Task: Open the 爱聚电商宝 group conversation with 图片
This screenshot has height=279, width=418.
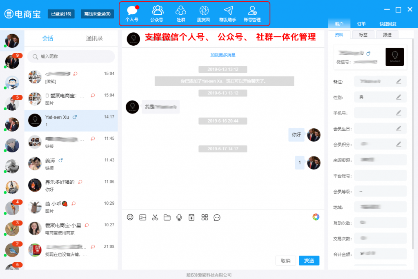Action: (x=71, y=99)
